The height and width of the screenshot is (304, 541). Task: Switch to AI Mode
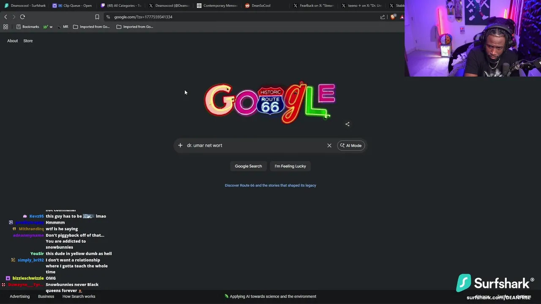(x=351, y=145)
